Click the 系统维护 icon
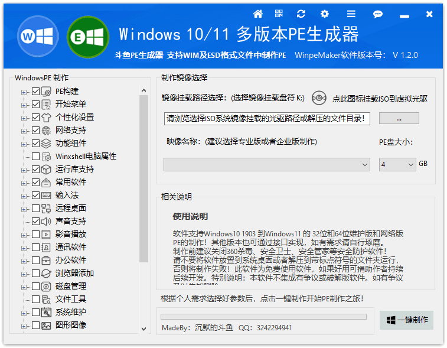Viewport: 447px width, 348px height. click(x=46, y=313)
